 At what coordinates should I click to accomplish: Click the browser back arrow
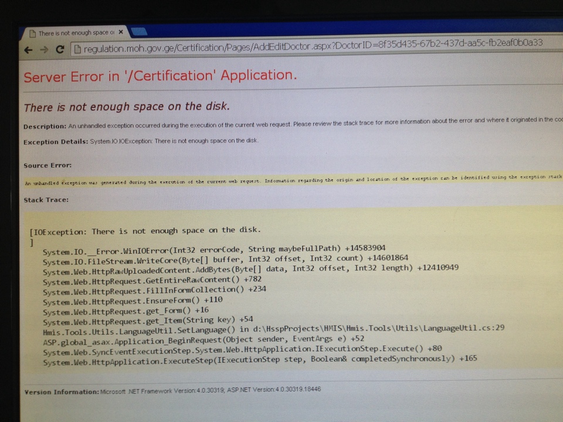tap(28, 50)
